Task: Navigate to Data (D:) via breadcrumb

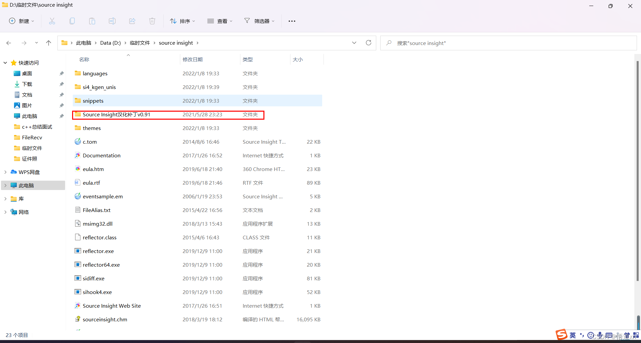Action: point(110,43)
